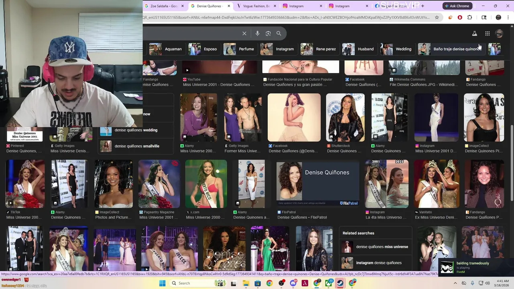Open suggestion denise quiñones smallville
Screen dimensions: 514x289
click(136, 146)
